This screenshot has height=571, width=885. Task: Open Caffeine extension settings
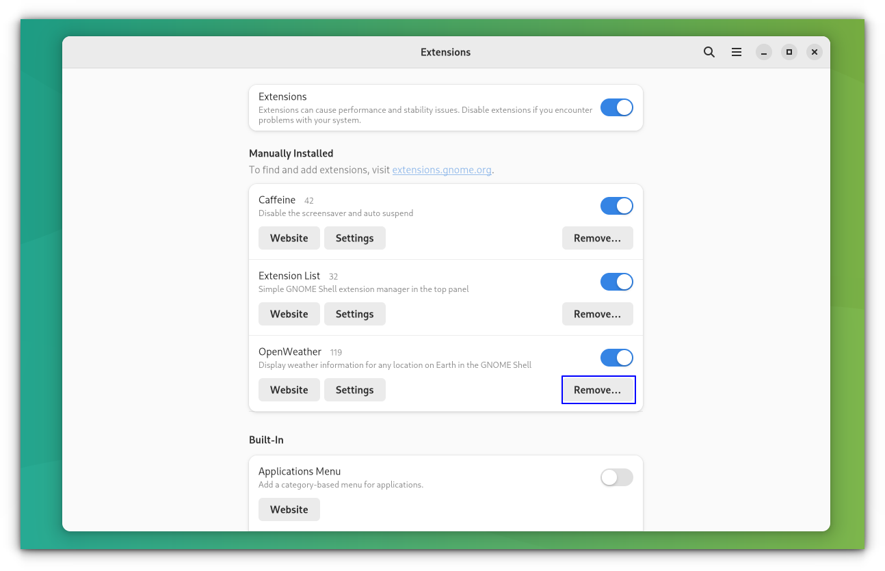pos(354,238)
